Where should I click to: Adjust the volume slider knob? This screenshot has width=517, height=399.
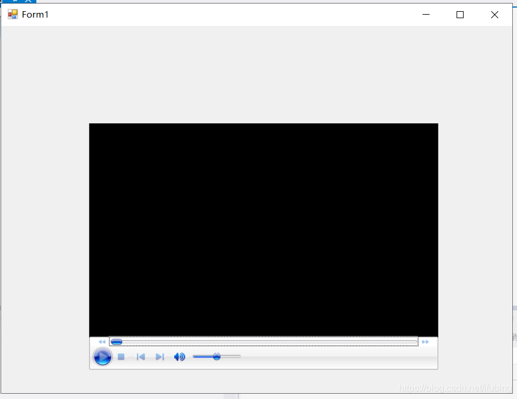click(x=217, y=357)
